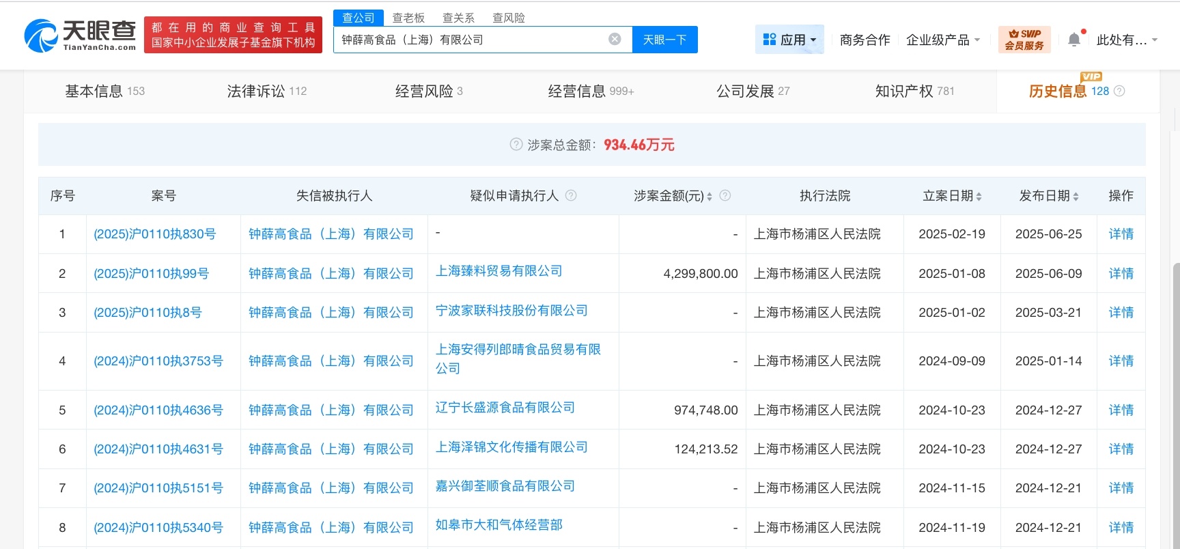View 详情 for row 4
1180x549 pixels.
1121,361
